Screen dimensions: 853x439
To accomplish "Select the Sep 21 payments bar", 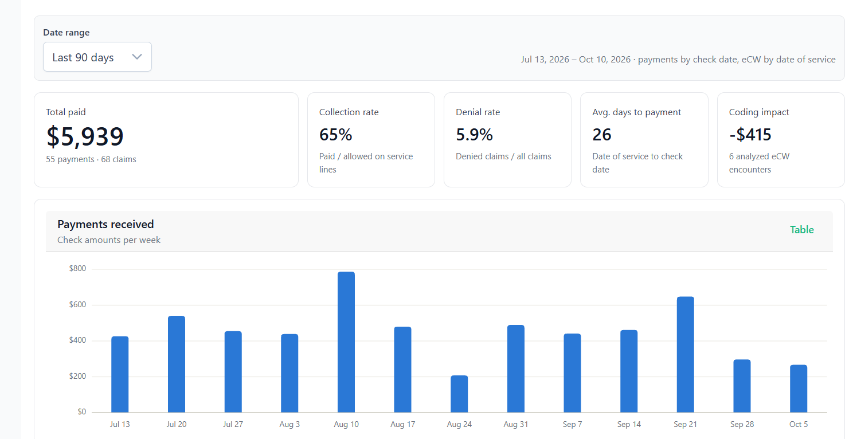I will 686,354.
